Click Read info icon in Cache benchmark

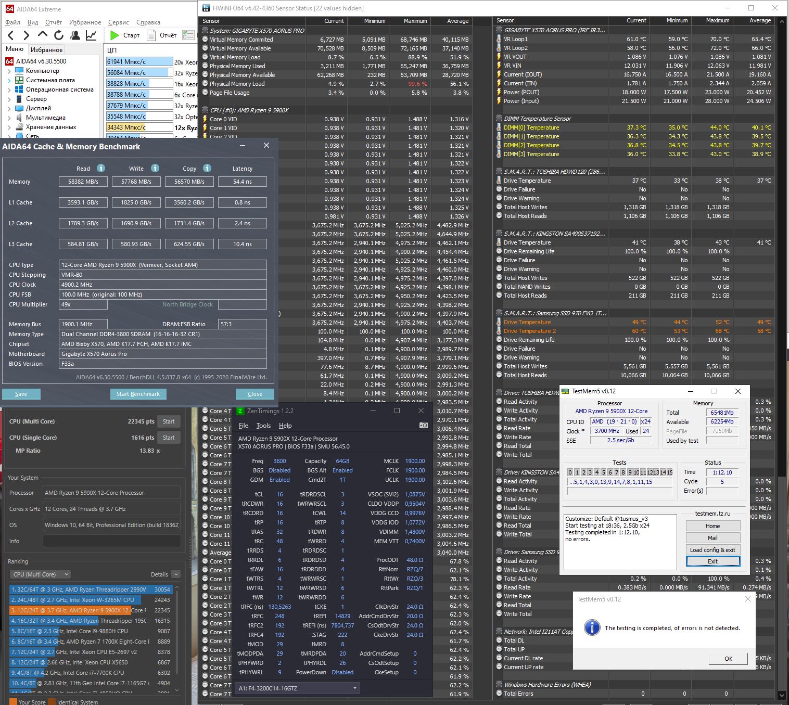101,168
